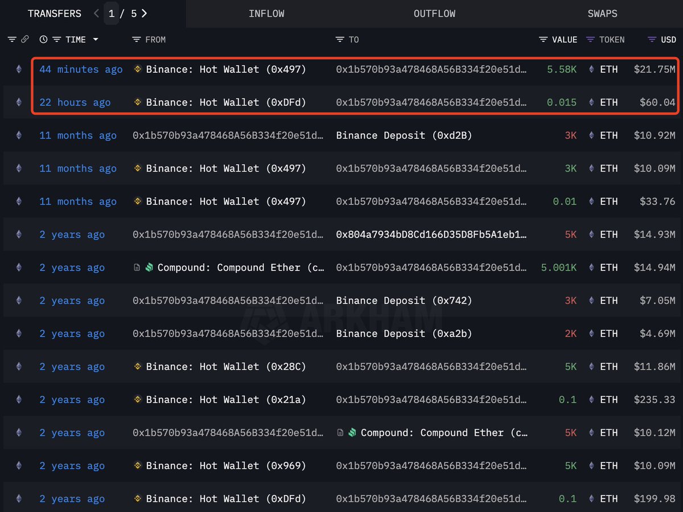
Task: Click Binance Deposit (0xd2B) recipient
Action: click(404, 136)
